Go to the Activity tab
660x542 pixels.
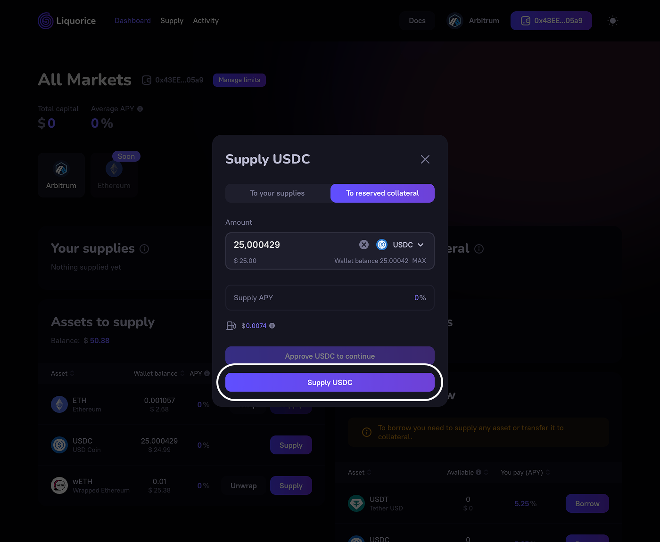pyautogui.click(x=206, y=21)
